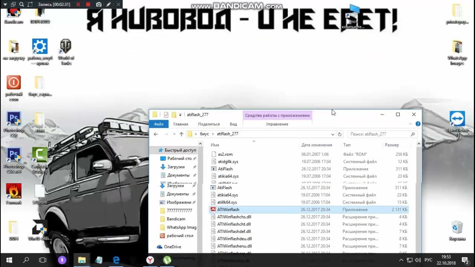Viewport: 475px width, 267px height.
Task: Sort files by Размер column header
Action: coord(392,145)
